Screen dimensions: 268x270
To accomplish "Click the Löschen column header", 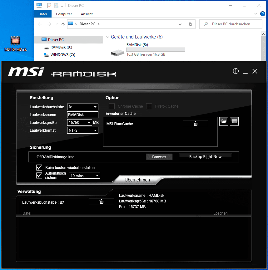I will (221, 213).
